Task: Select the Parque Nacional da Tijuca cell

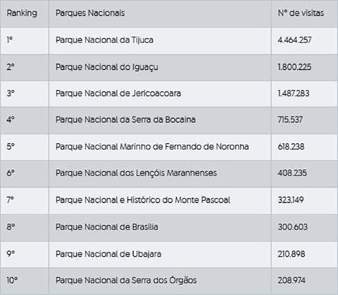Action: [x=104, y=40]
